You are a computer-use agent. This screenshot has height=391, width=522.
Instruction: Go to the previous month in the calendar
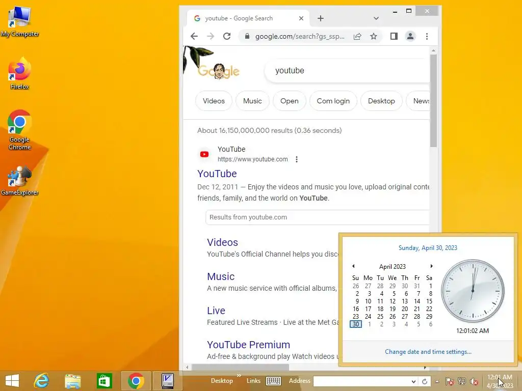point(354,266)
